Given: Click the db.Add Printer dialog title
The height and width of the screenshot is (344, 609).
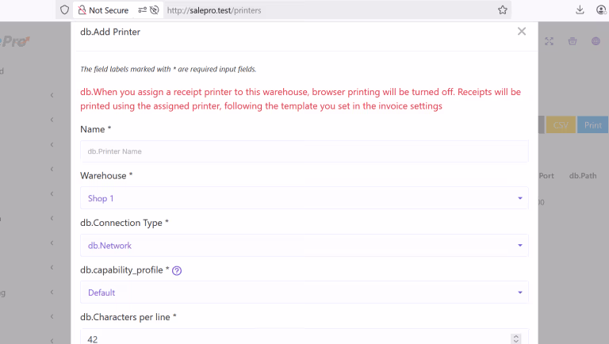Looking at the screenshot, I should tap(110, 32).
